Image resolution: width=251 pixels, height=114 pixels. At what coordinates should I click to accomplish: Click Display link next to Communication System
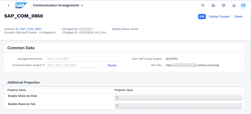click(x=112, y=65)
